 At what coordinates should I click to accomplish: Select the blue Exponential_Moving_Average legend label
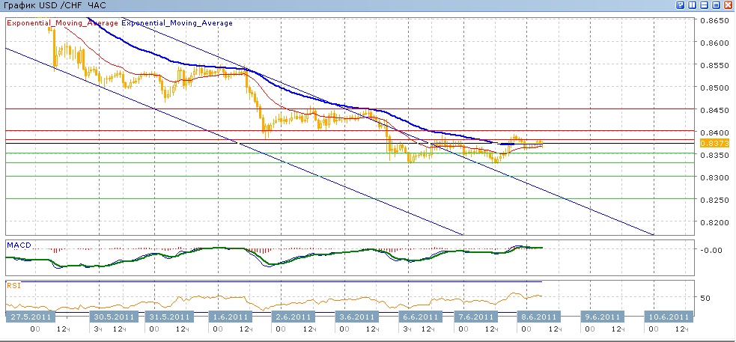(177, 23)
